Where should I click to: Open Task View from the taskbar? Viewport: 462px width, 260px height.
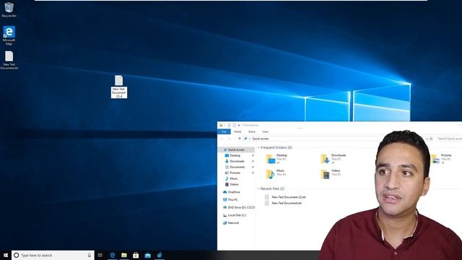(x=100, y=255)
